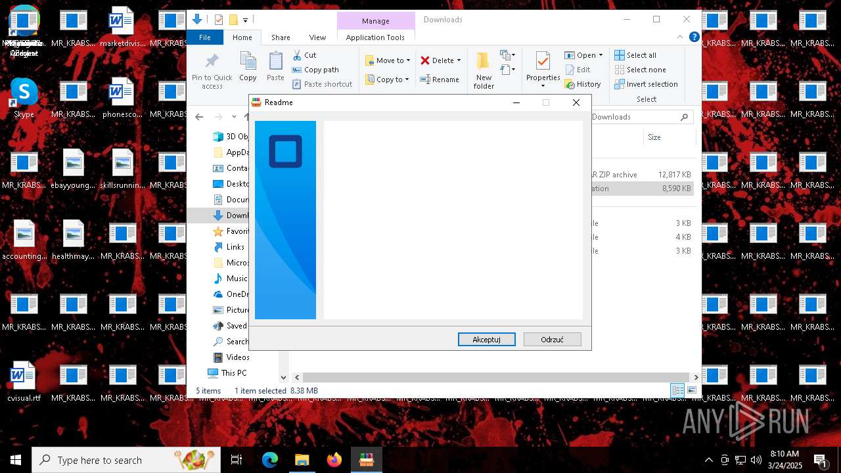Expand the Properties dropdown arrow
Screen dimensions: 841x473
click(543, 86)
